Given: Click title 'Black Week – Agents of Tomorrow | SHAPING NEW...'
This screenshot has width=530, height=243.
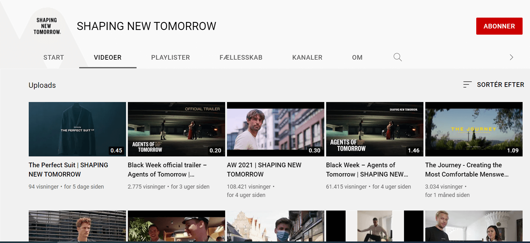Looking at the screenshot, I should pyautogui.click(x=367, y=170).
